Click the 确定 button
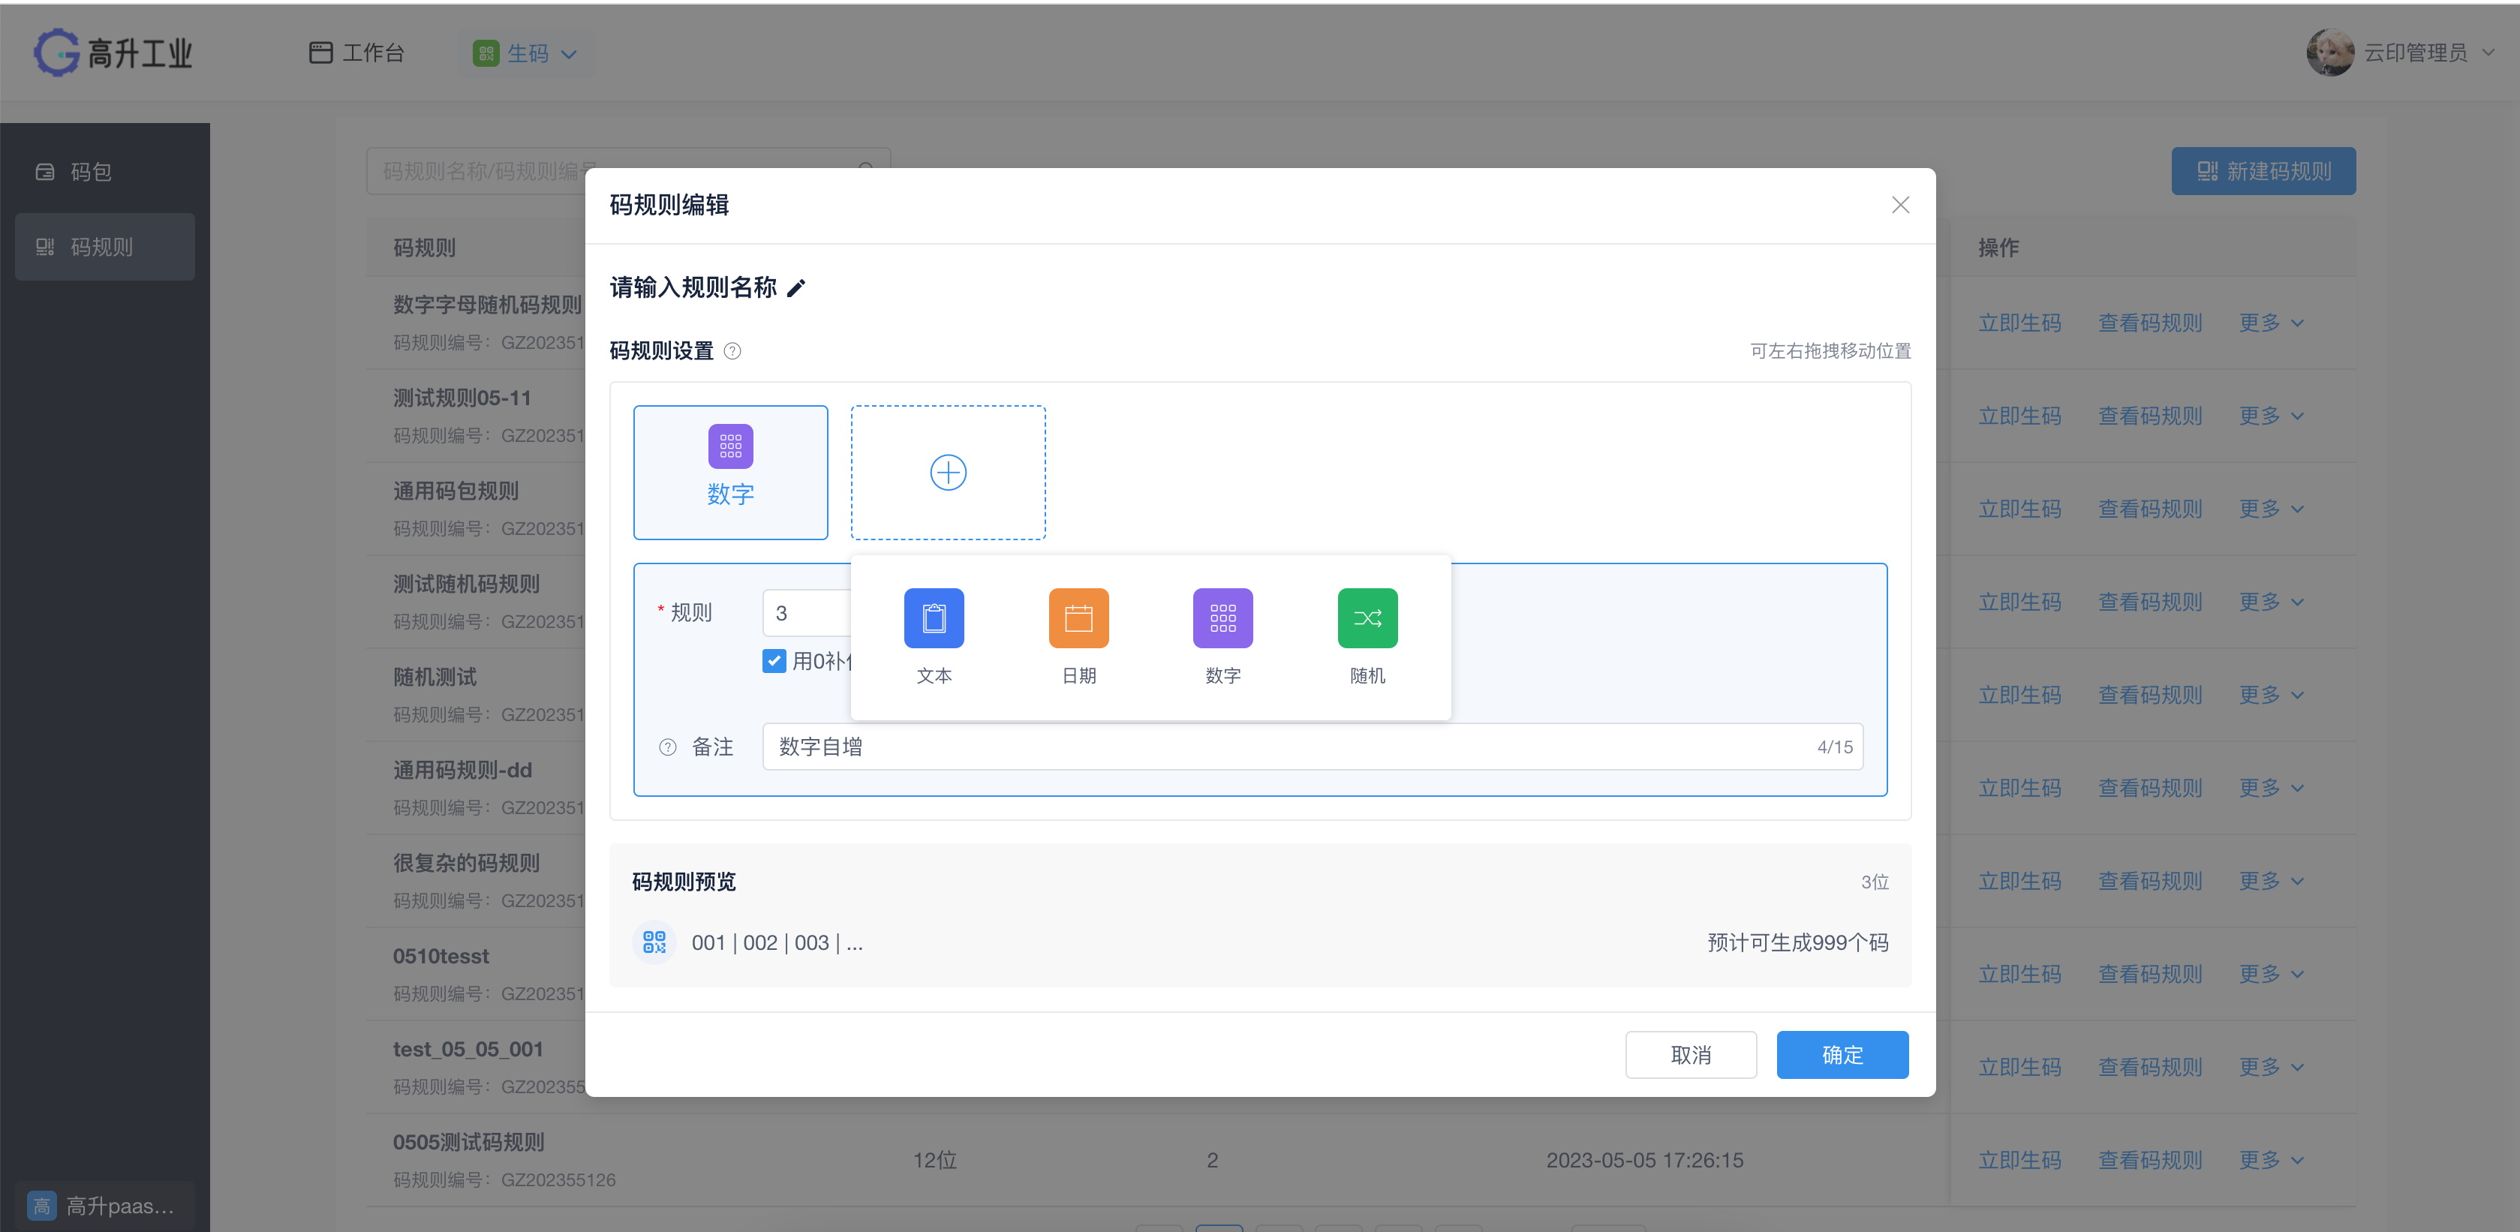Image resolution: width=2520 pixels, height=1232 pixels. click(1842, 1055)
